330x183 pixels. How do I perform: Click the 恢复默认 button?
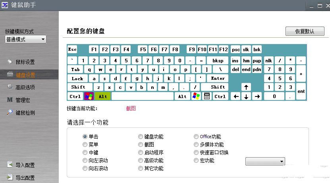click(305, 31)
